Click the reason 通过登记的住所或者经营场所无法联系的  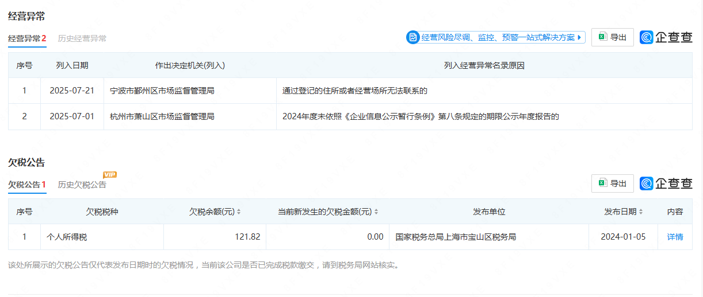pyautogui.click(x=355, y=91)
